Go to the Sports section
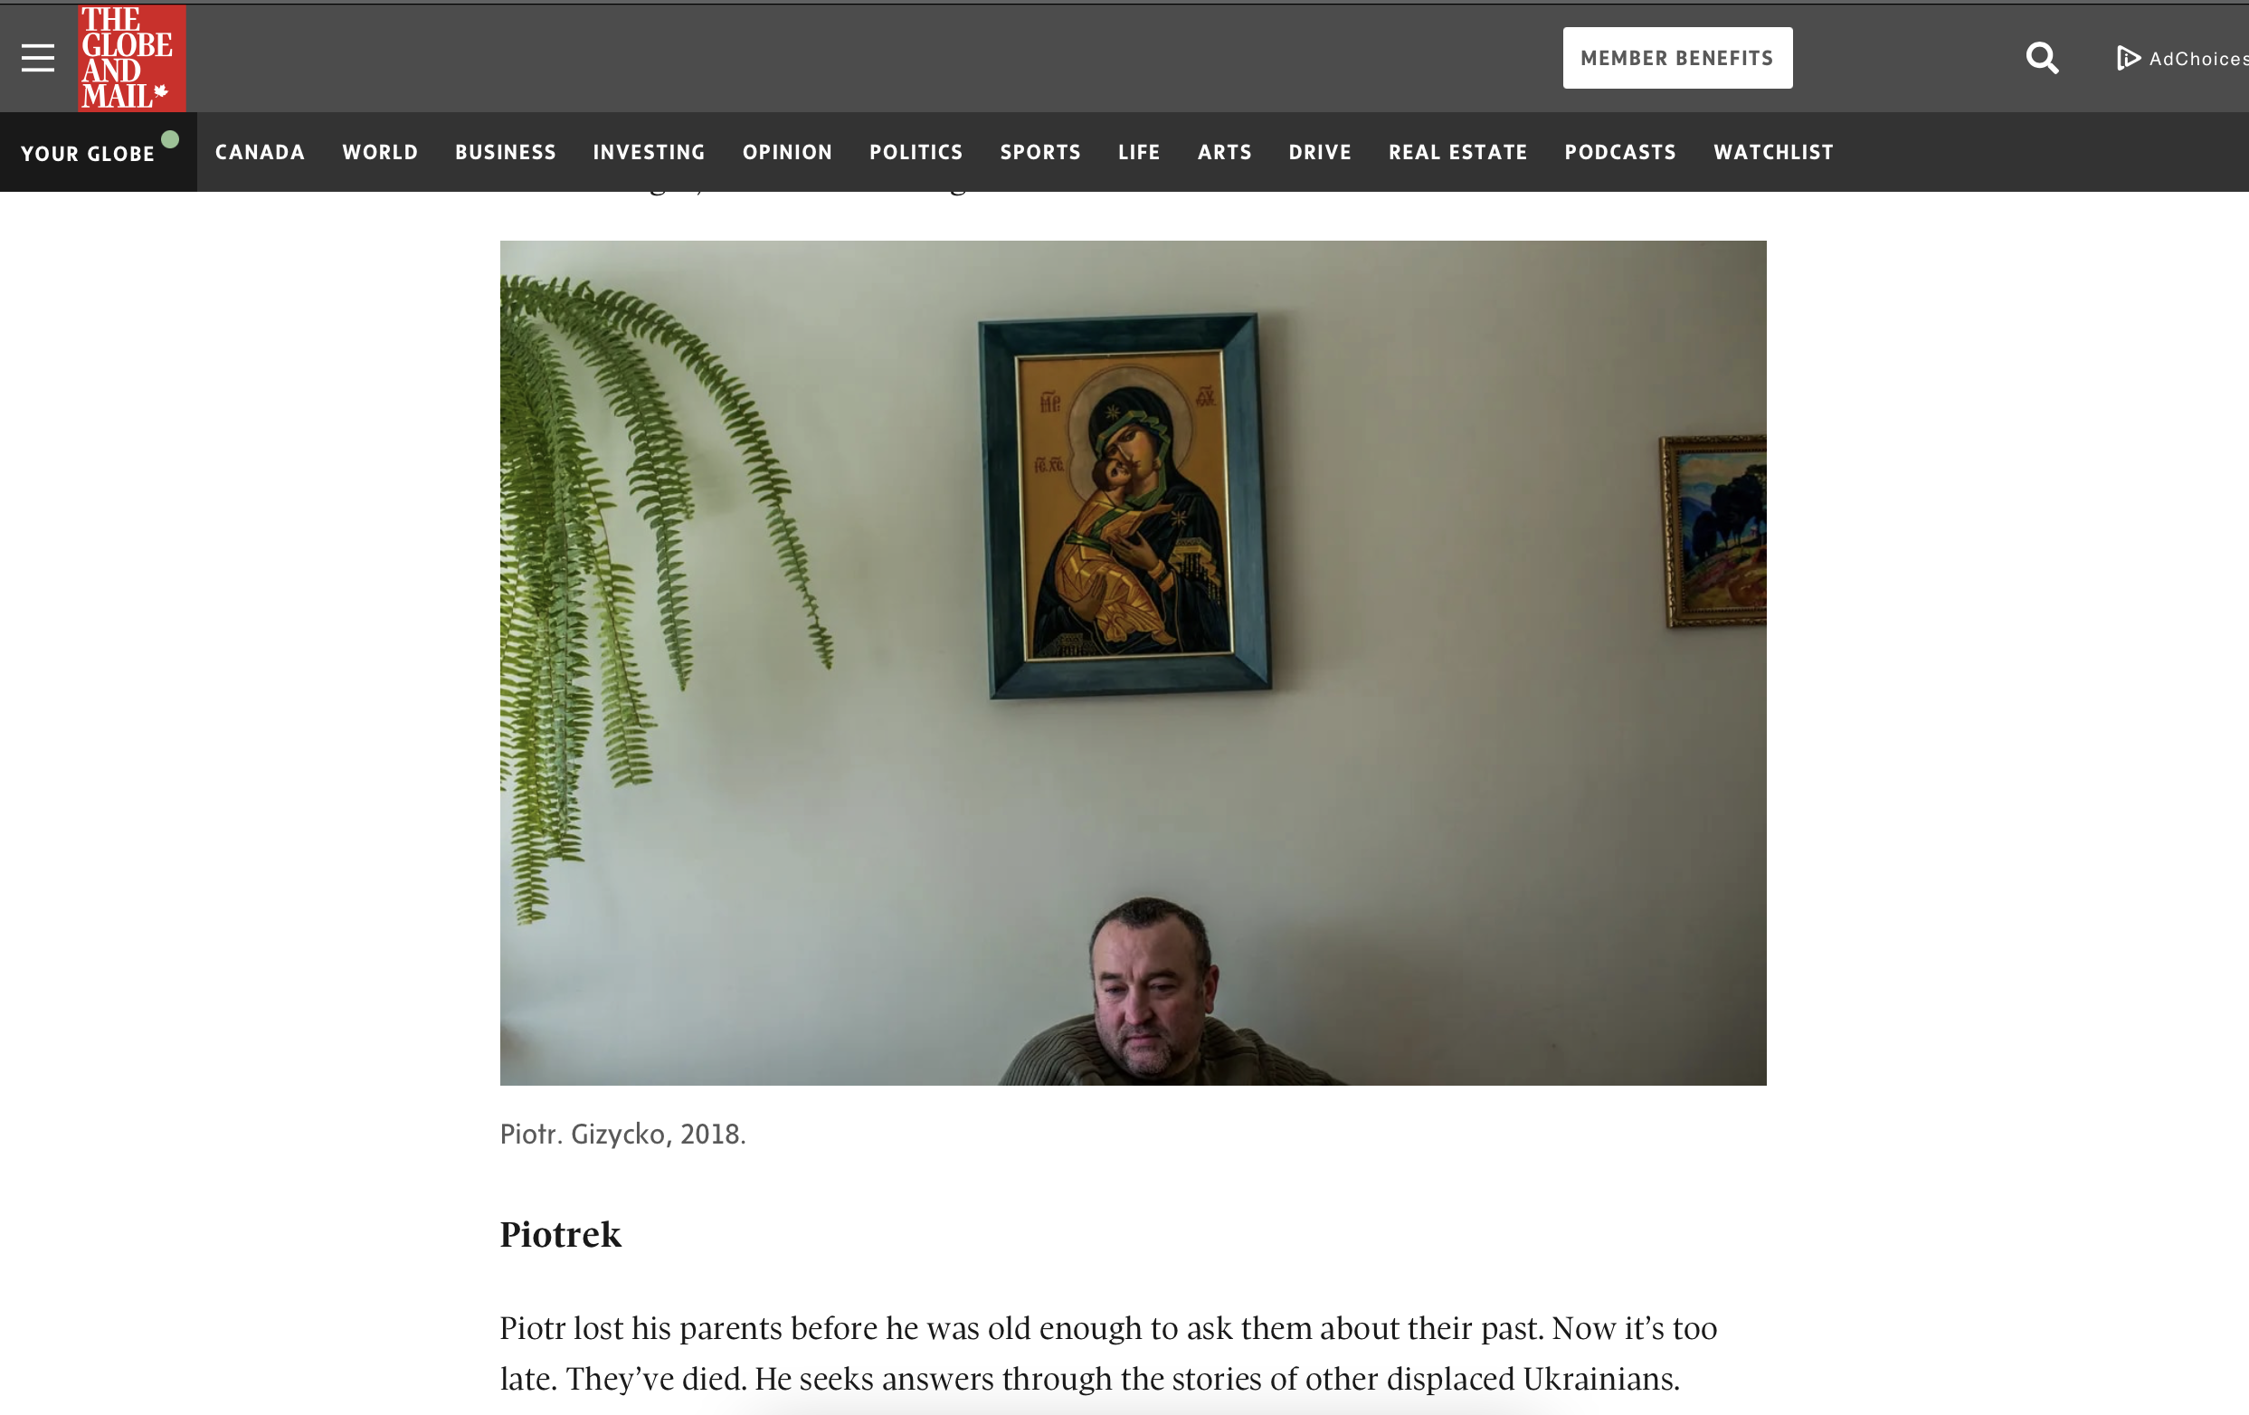 point(1040,152)
